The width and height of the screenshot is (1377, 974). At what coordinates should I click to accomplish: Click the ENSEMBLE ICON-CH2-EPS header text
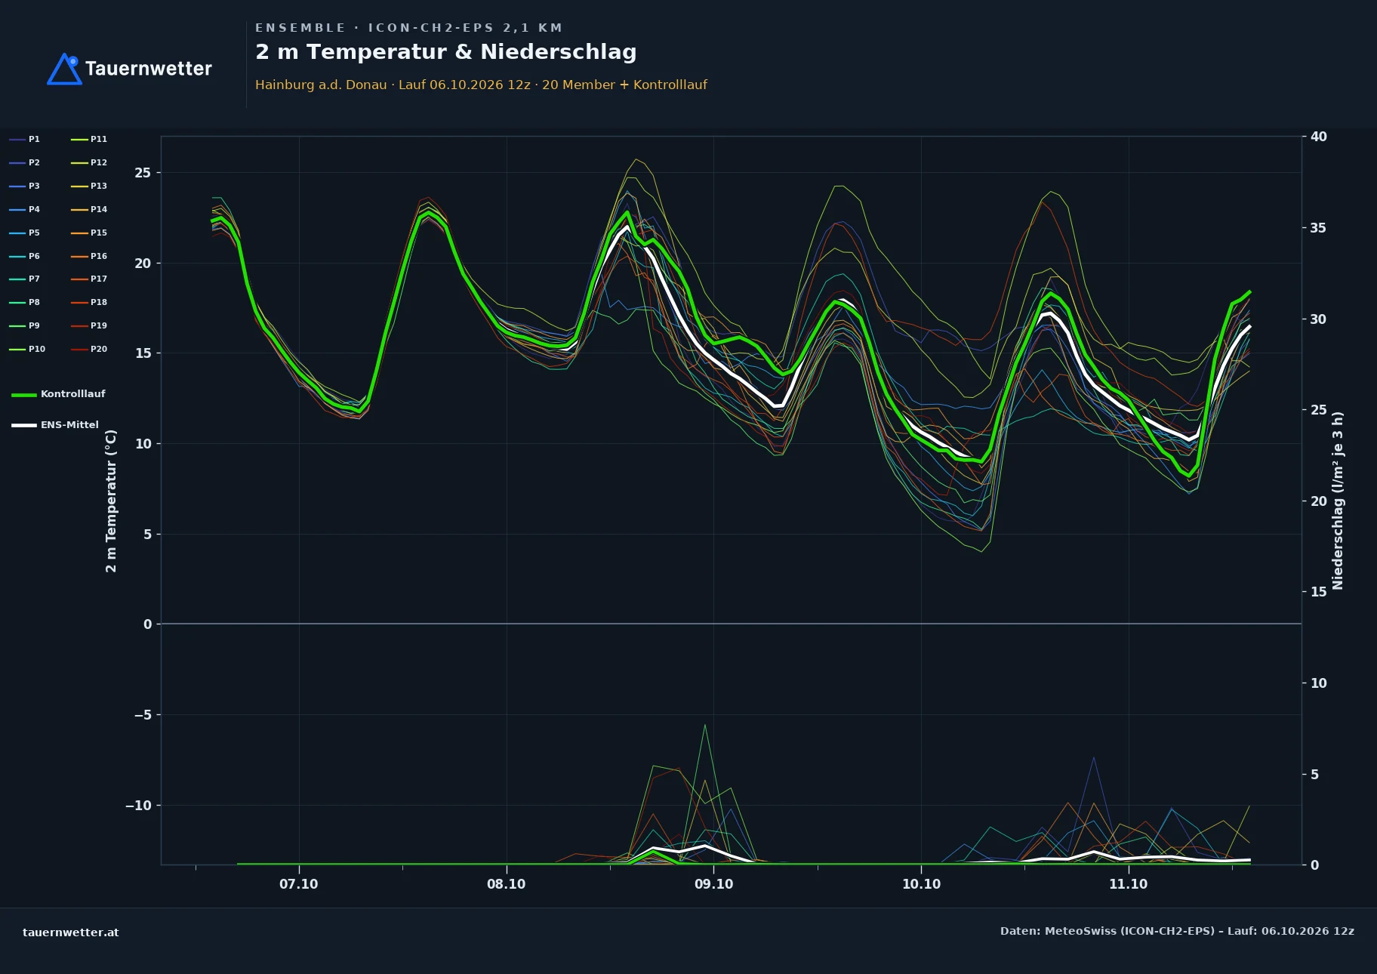(x=408, y=28)
